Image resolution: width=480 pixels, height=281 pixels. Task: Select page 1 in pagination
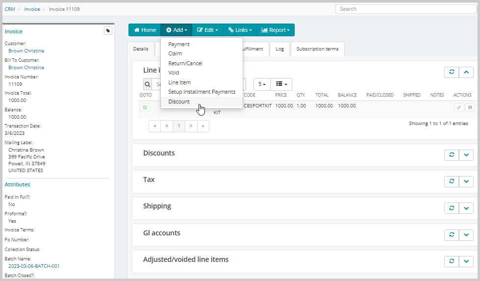179,126
